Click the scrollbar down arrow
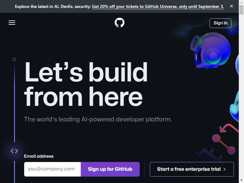Image resolution: width=244 pixels, height=183 pixels. click(241, 181)
